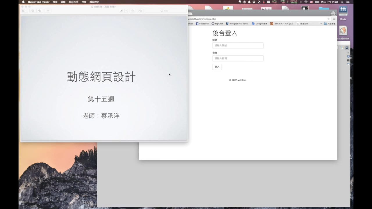Expand the bookmarks overflow chevron
Screen dimensions: 372x209
point(321,24)
